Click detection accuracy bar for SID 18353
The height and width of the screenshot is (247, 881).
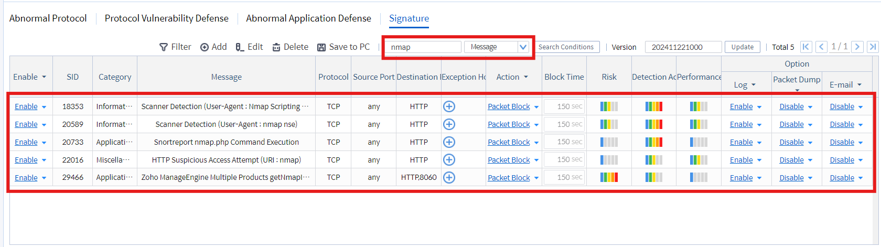tap(654, 106)
